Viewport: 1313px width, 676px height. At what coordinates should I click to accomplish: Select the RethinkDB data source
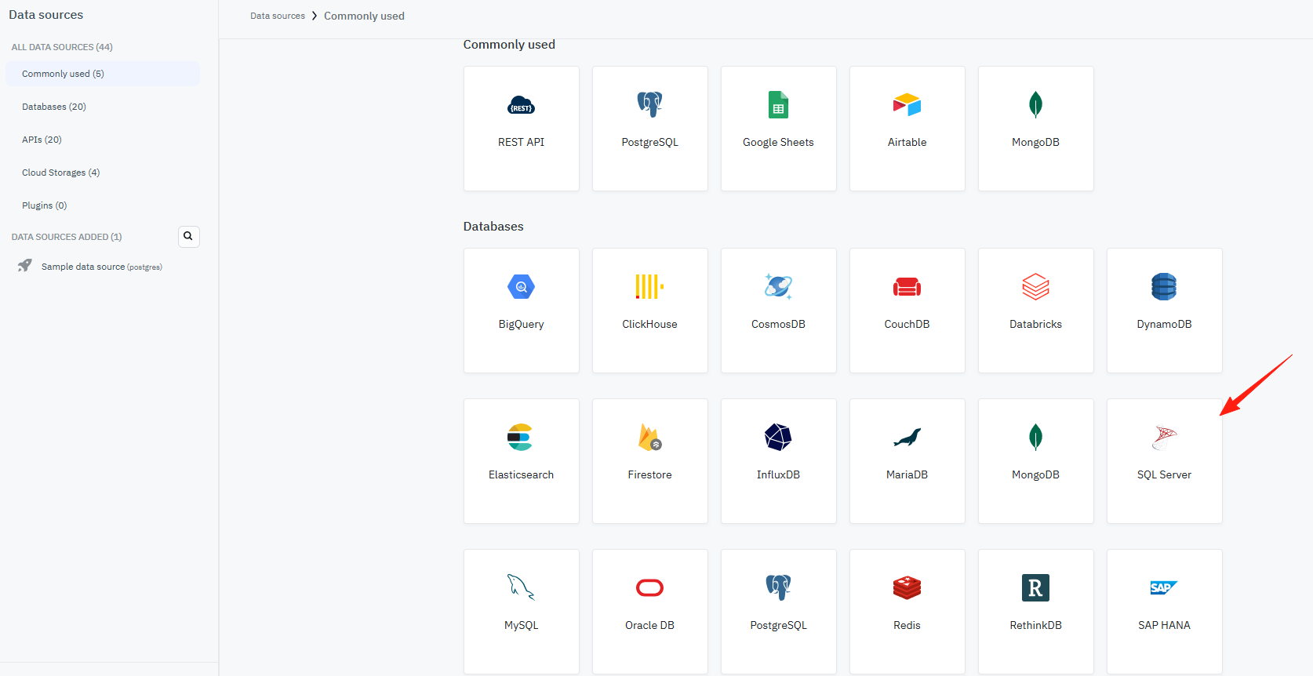1035,612
